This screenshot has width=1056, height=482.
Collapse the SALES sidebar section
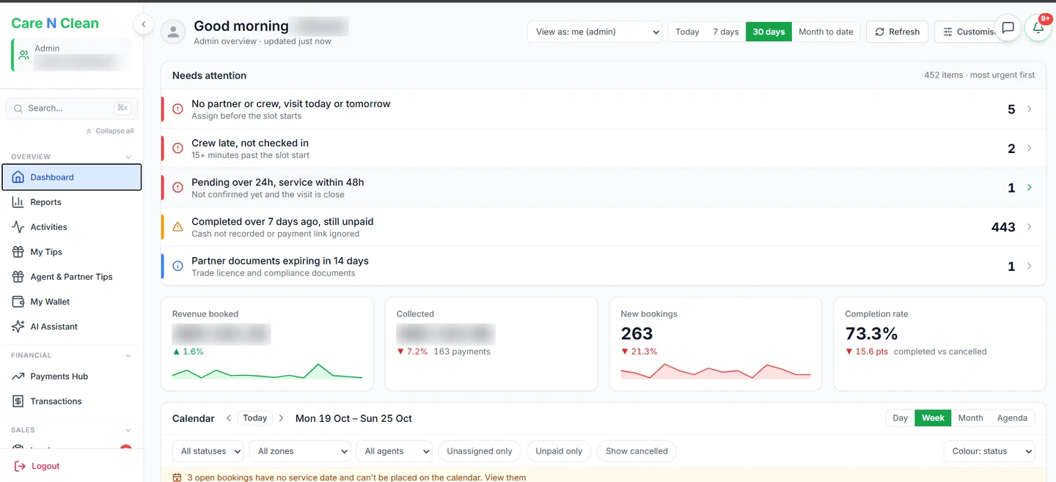tap(128, 430)
